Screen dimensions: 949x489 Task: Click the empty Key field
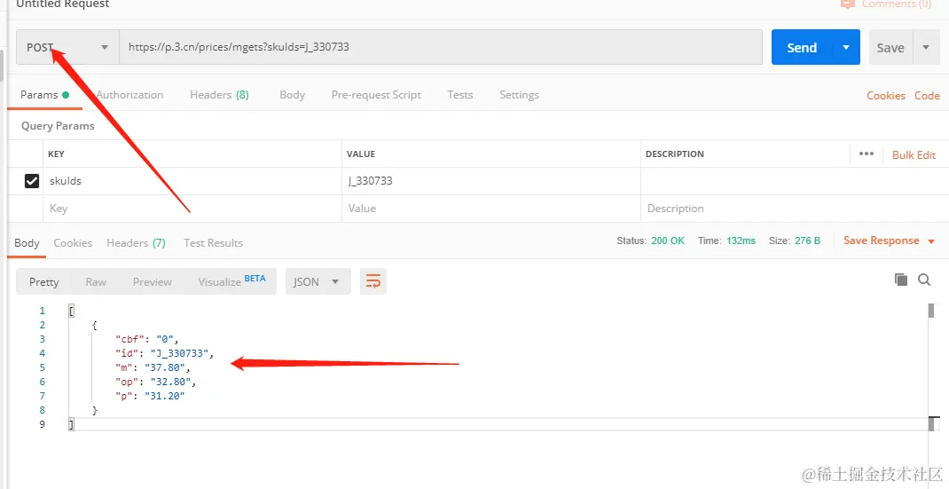pos(192,209)
